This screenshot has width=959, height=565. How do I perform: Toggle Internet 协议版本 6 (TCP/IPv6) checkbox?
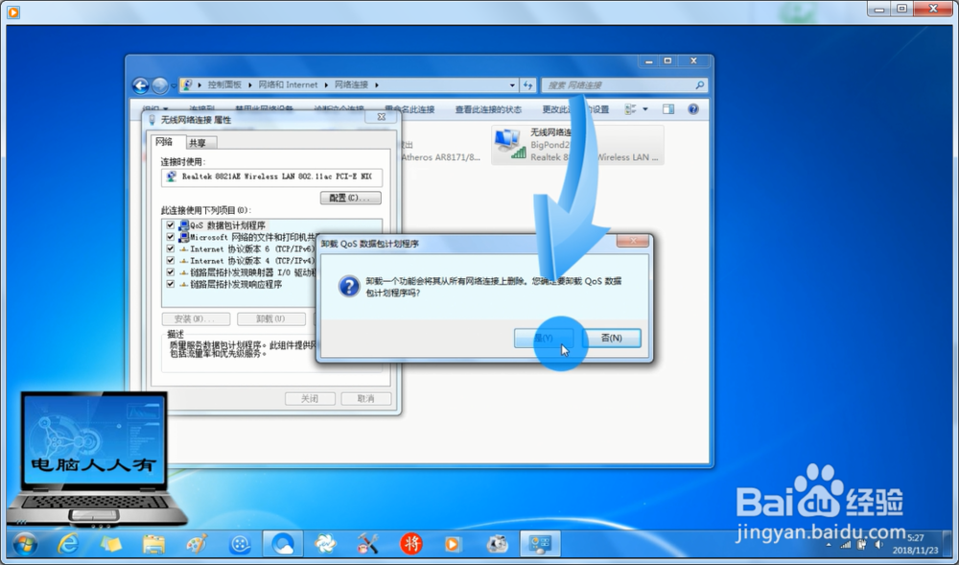[x=171, y=248]
